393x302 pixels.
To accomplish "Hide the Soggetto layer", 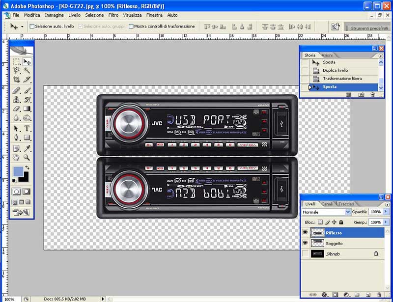I will coord(305,243).
